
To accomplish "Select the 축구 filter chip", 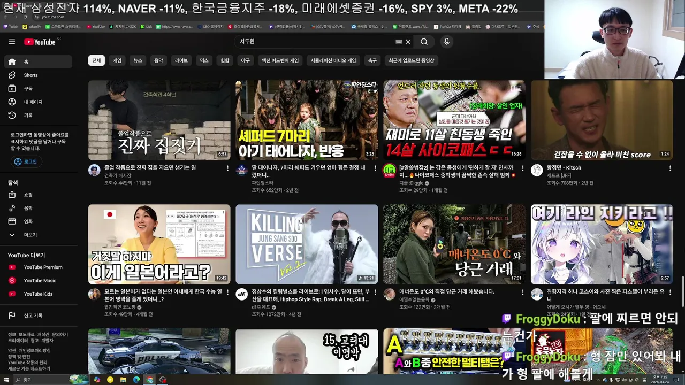I will click(372, 60).
